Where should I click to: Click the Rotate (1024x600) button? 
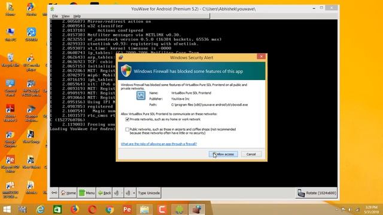tap(317, 193)
